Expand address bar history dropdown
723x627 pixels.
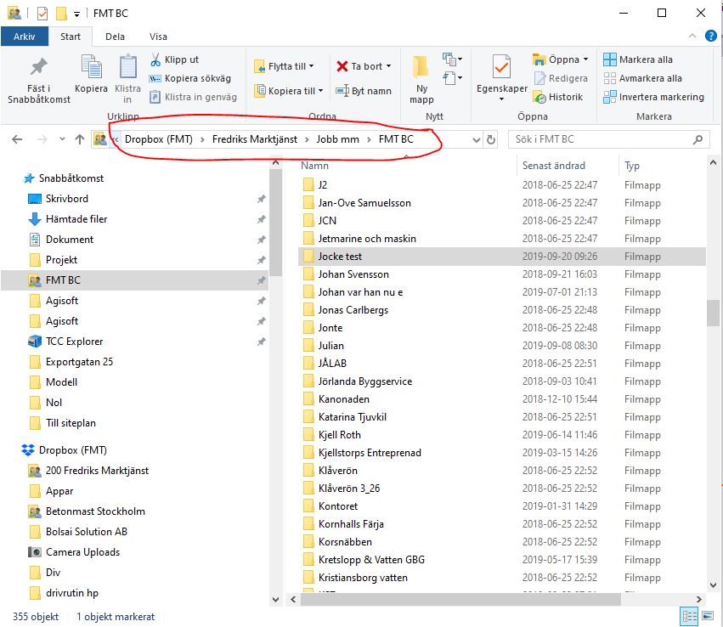477,139
